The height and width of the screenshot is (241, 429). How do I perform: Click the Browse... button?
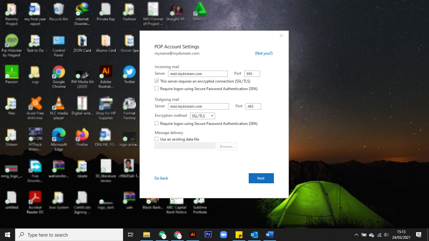[227, 147]
